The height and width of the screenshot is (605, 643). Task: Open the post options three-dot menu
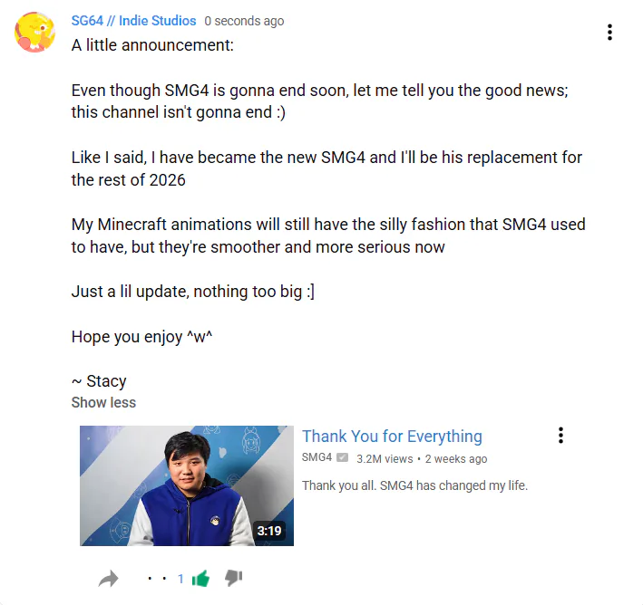[609, 33]
